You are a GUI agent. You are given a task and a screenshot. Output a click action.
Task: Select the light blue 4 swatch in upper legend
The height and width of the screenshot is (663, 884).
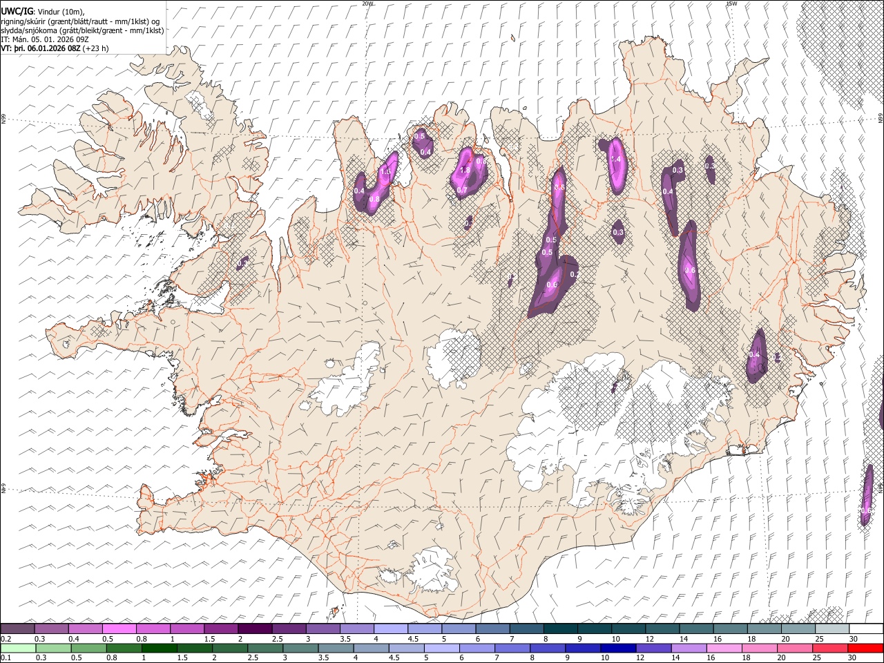click(390, 628)
